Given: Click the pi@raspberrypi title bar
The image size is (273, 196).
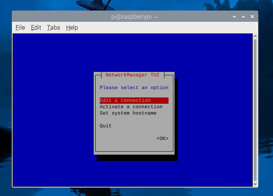Looking at the screenshot, I should 135,17.
